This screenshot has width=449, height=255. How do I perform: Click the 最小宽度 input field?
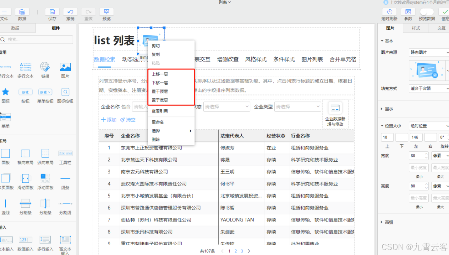419,168
